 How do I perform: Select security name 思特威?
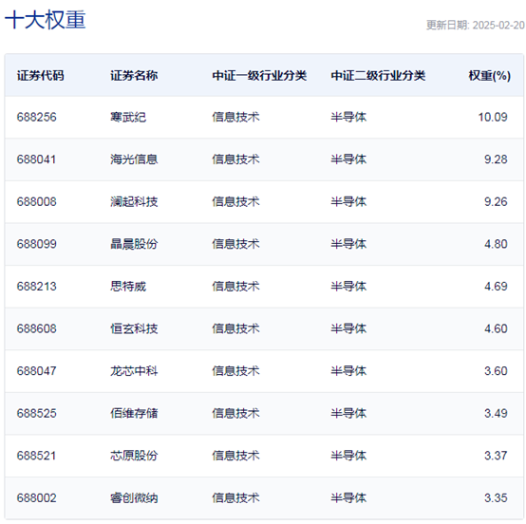point(128,286)
